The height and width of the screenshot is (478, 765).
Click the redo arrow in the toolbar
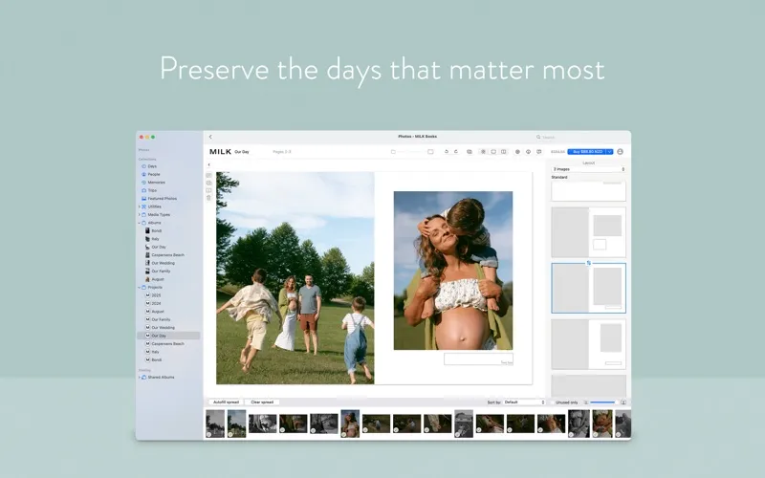point(456,152)
